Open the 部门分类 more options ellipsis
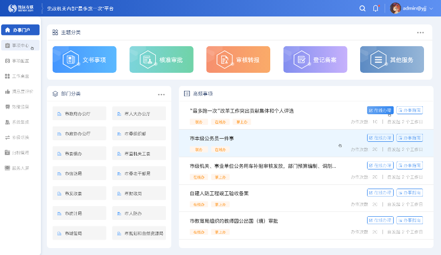 (x=161, y=95)
